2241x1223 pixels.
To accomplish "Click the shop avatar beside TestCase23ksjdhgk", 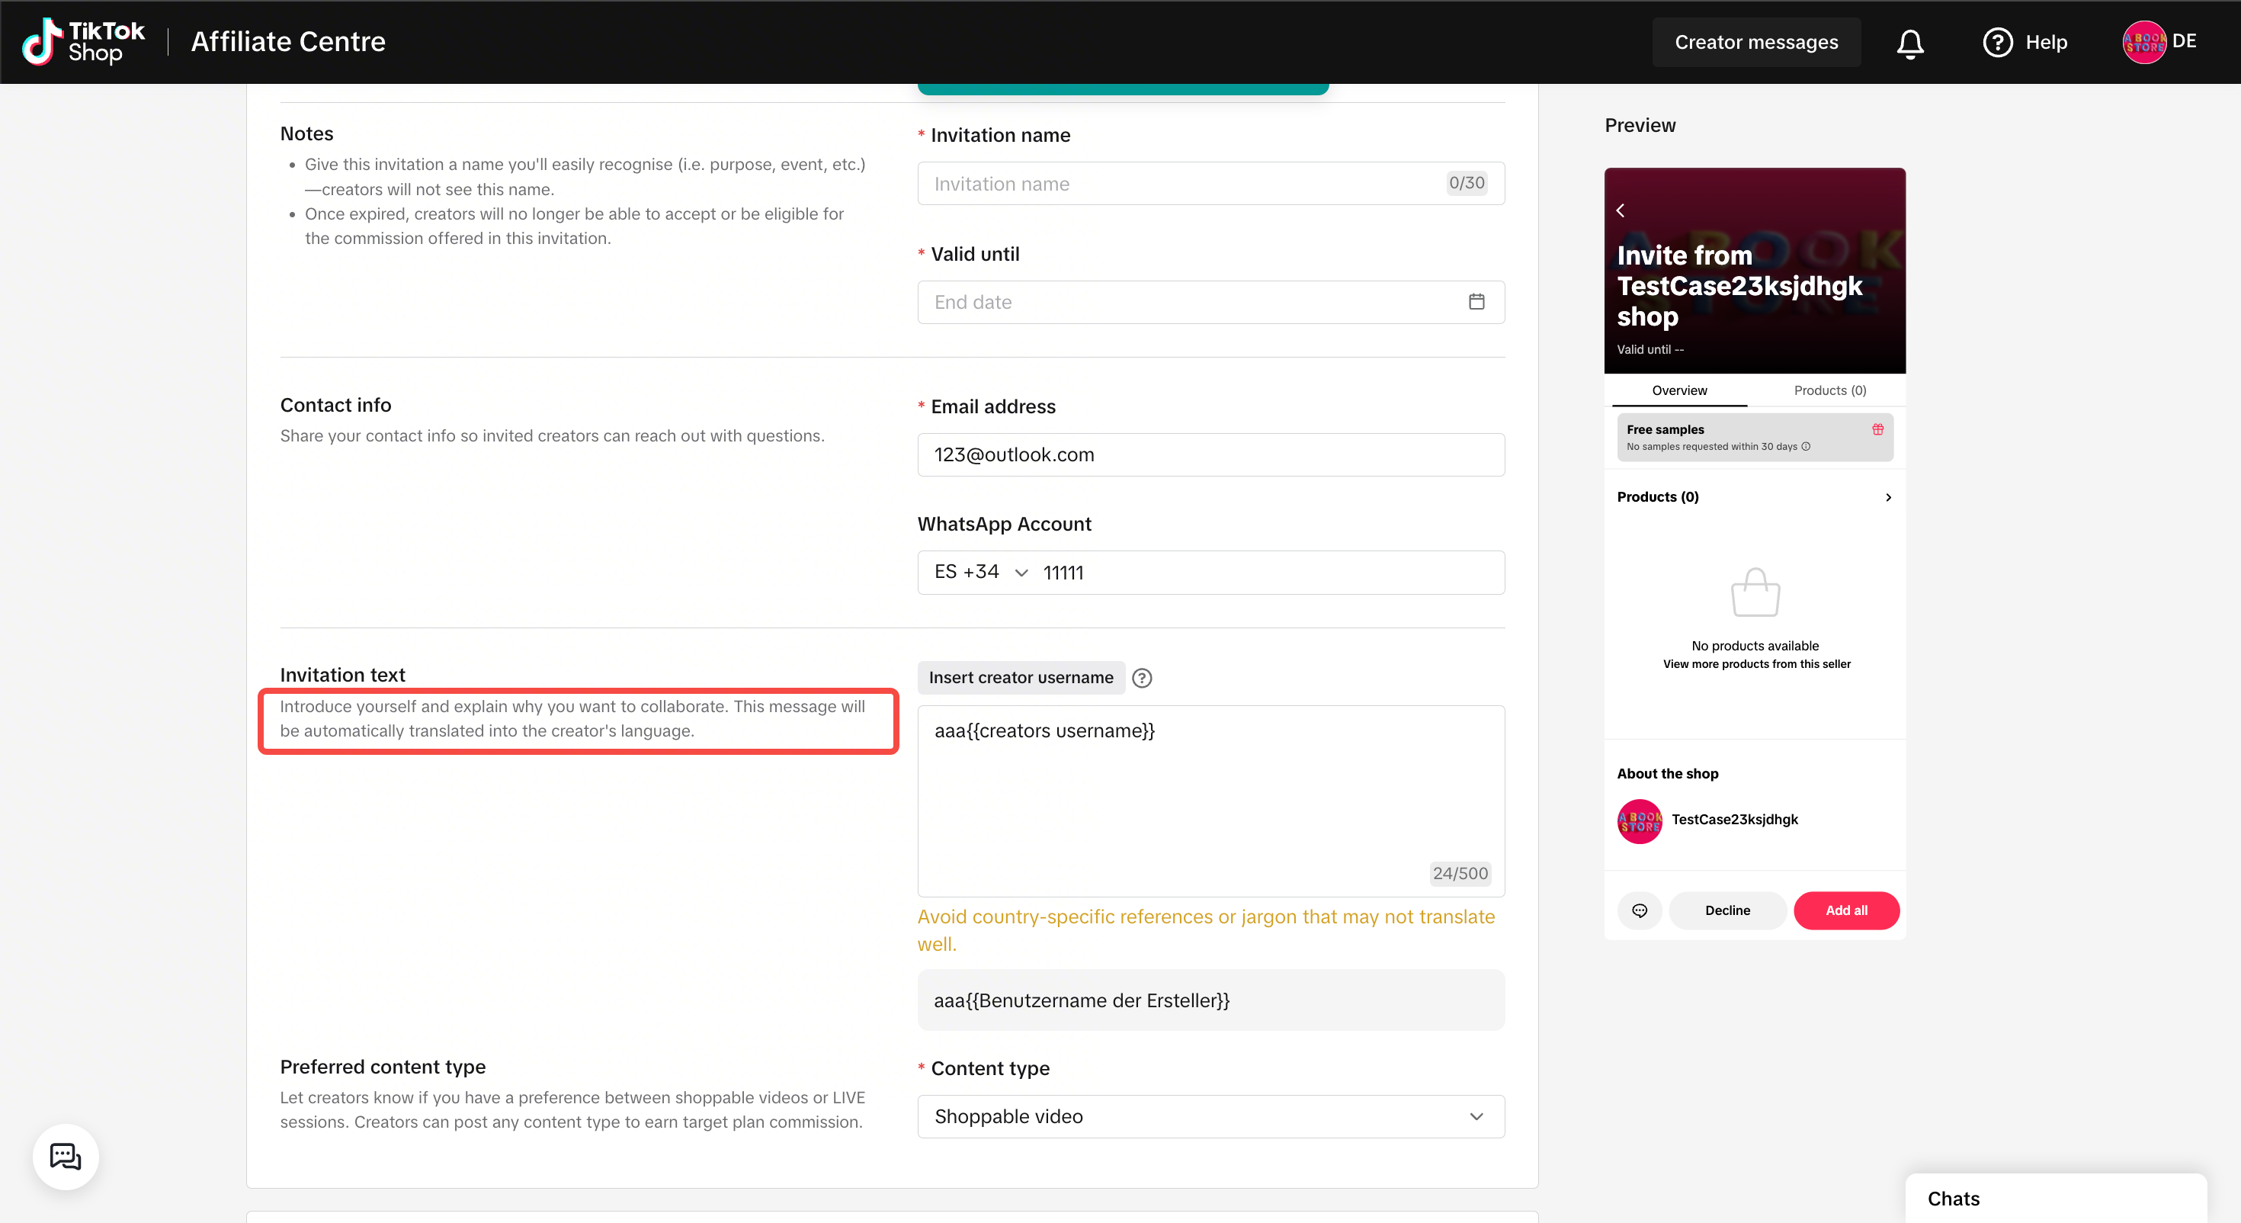I will pyautogui.click(x=1640, y=821).
